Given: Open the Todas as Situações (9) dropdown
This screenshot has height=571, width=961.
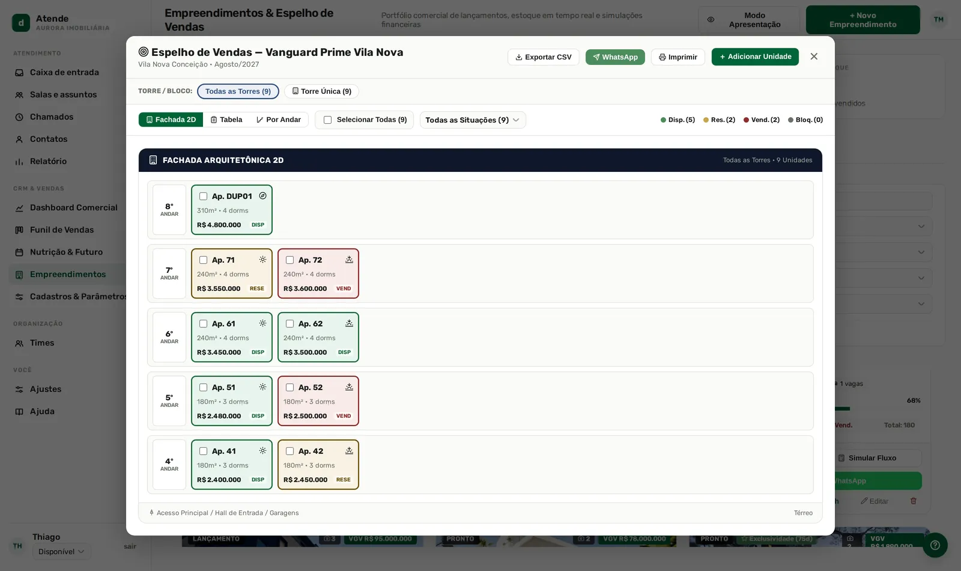Looking at the screenshot, I should point(473,120).
